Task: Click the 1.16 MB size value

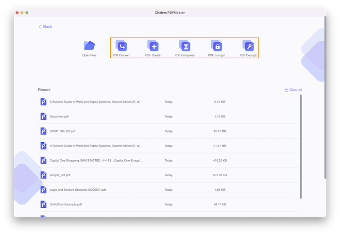Action: [x=220, y=117]
